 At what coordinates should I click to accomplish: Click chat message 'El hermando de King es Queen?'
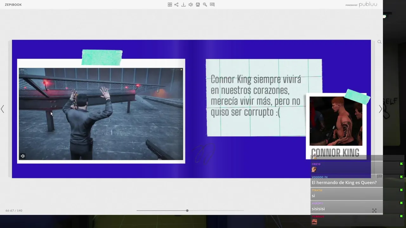(344, 182)
